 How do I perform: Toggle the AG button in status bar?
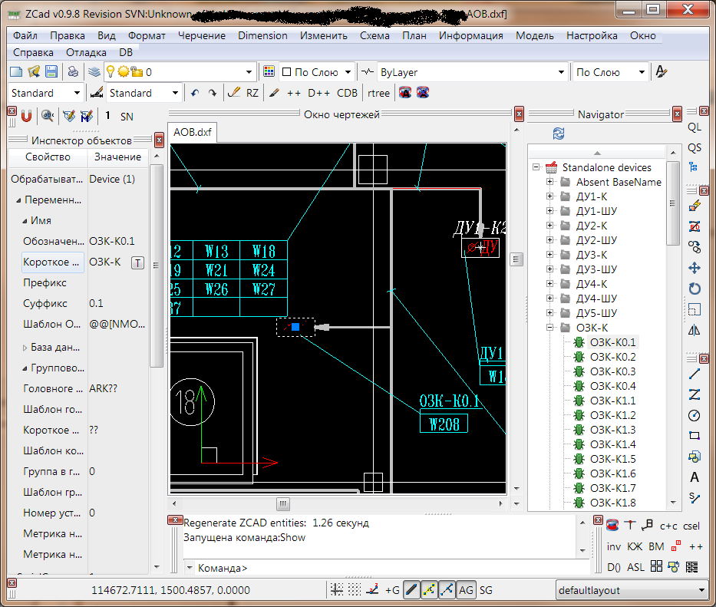coord(466,590)
